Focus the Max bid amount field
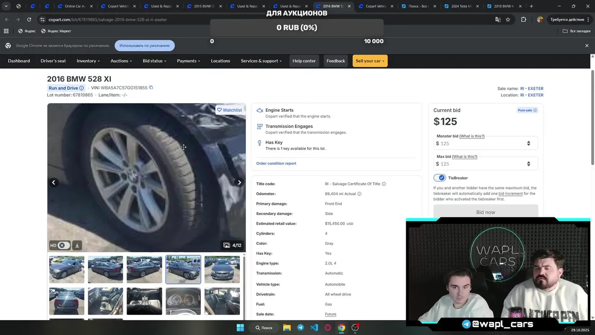595x335 pixels. click(486, 164)
